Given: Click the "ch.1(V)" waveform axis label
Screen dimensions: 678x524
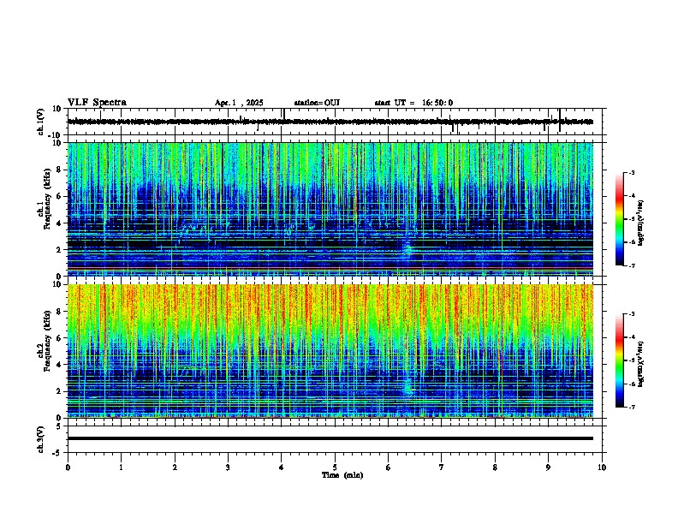Looking at the screenshot, I should point(41,122).
